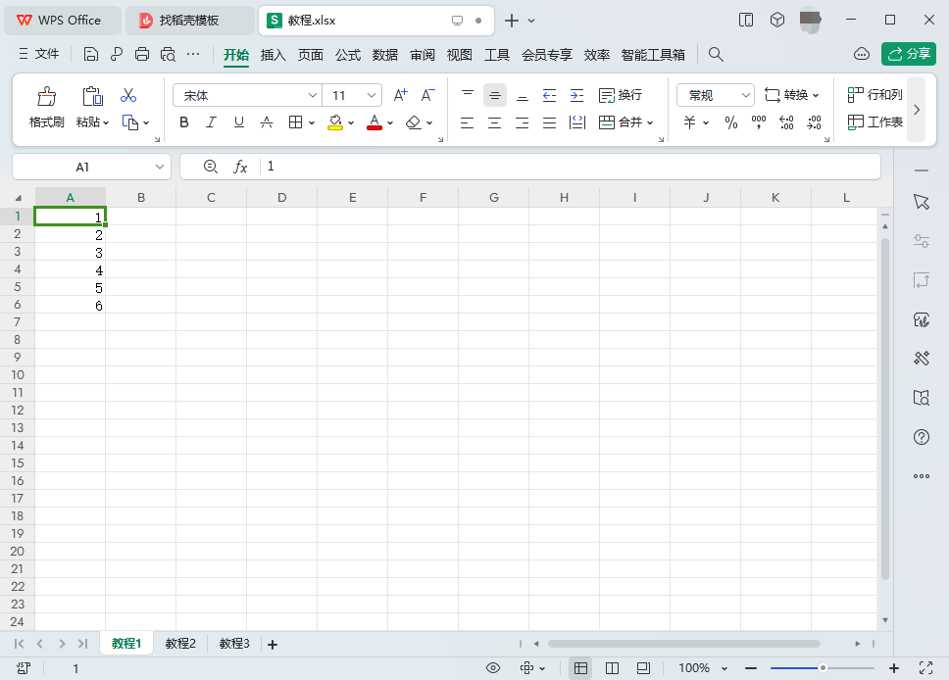The image size is (949, 680).
Task: Open new tab with plus in title bar
Action: (512, 21)
